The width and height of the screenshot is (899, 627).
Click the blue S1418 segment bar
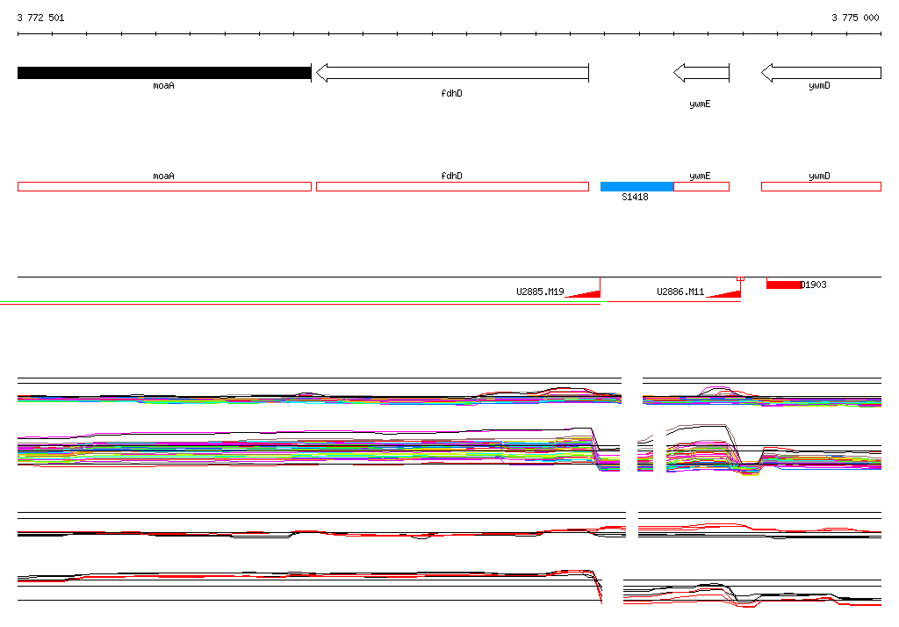tap(637, 186)
